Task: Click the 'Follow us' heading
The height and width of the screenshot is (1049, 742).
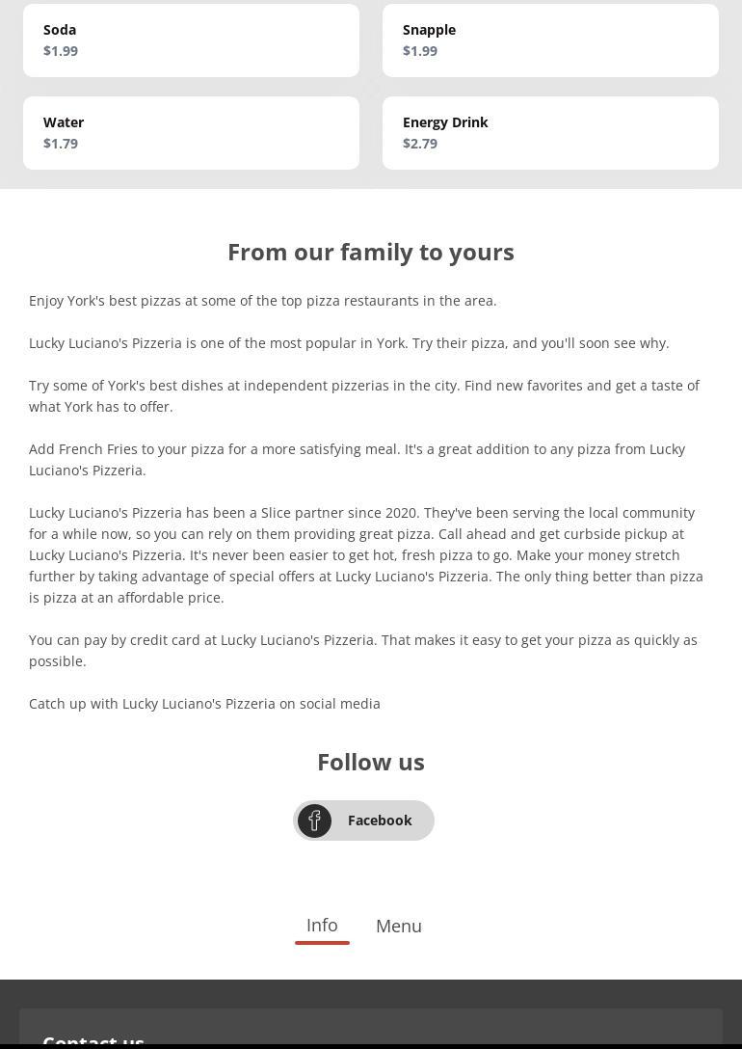Action: tap(371, 762)
